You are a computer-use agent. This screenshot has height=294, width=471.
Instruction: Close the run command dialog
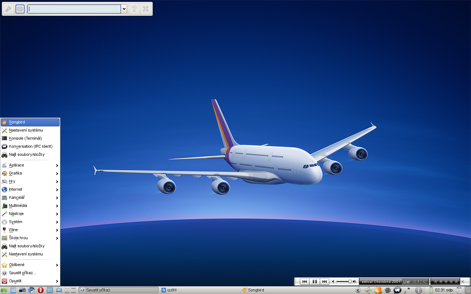click(146, 9)
